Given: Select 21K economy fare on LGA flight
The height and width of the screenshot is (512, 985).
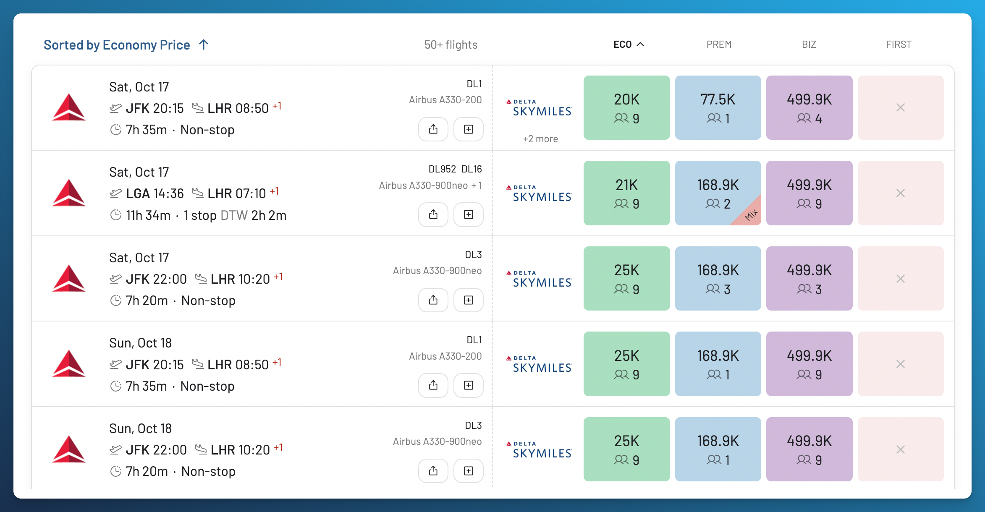Looking at the screenshot, I should tap(627, 193).
